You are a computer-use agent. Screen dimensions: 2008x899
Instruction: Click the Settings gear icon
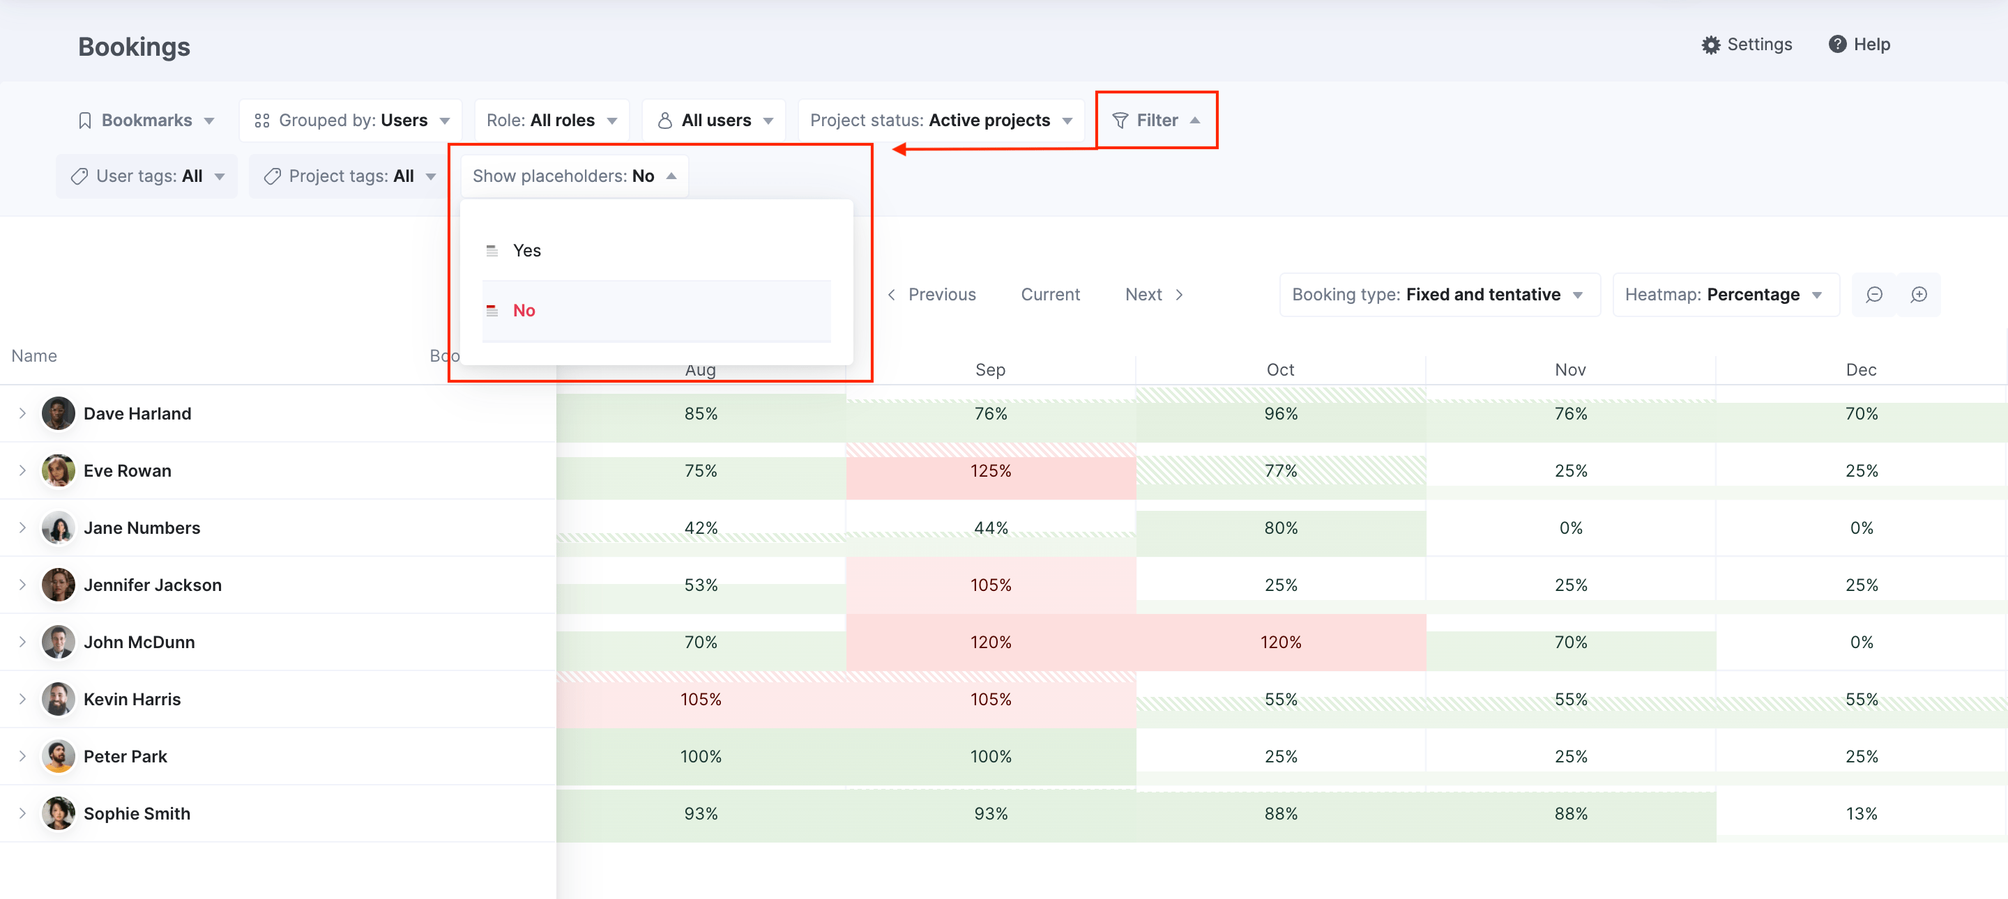pyautogui.click(x=1710, y=45)
